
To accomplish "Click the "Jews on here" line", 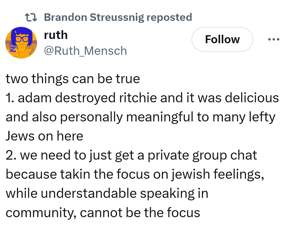I will pyautogui.click(x=44, y=136).
